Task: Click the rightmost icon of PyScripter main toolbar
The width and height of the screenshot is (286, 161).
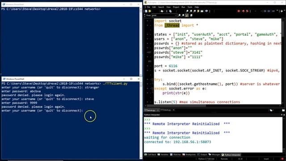Action: [x=282, y=11]
